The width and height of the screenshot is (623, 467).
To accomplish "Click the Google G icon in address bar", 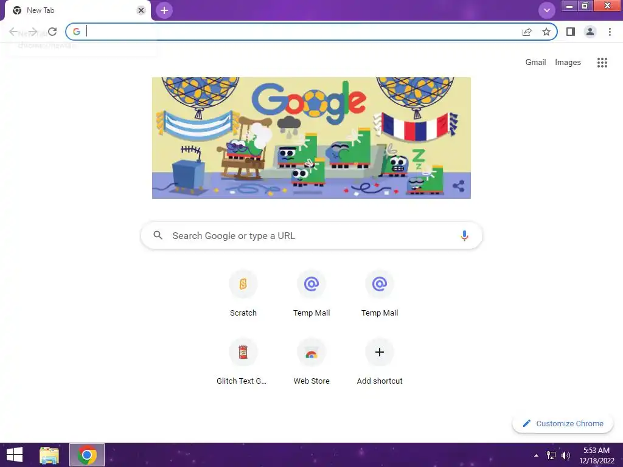I will coord(77,32).
